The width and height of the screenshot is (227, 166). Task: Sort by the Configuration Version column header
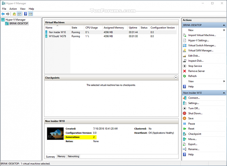click(163, 28)
